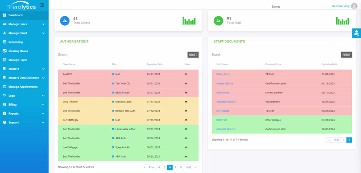361x173 pixels.
Task: Jump to first Staff Documents page arrow
Action: point(329,140)
